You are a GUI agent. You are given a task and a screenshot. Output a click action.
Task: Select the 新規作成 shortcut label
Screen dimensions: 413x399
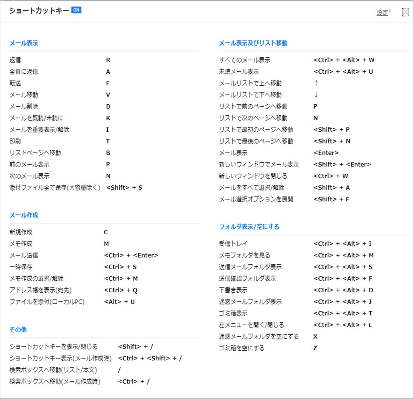(21, 232)
